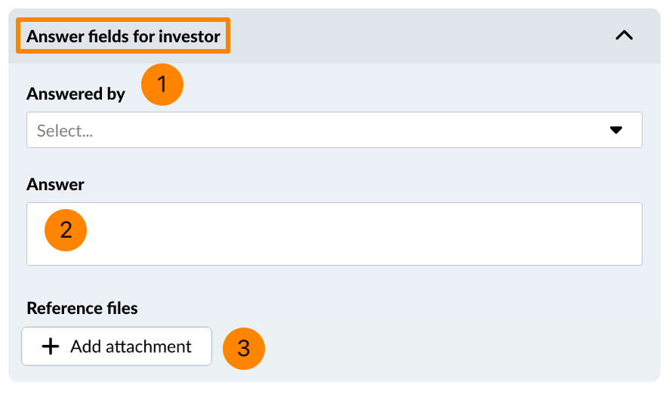Image resolution: width=672 pixels, height=394 pixels.
Task: Click the Reference files label
Action: point(82,308)
